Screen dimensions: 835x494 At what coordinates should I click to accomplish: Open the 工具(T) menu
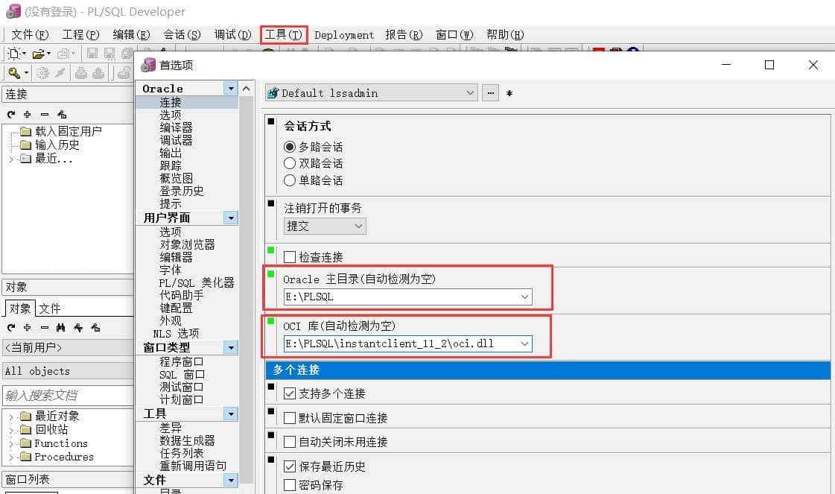(284, 34)
